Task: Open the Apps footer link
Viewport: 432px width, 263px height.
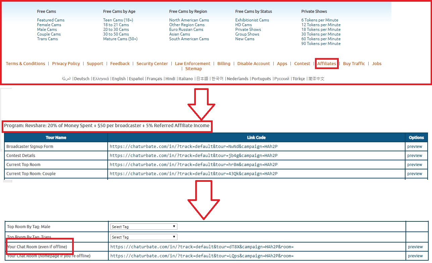Action: click(x=282, y=63)
